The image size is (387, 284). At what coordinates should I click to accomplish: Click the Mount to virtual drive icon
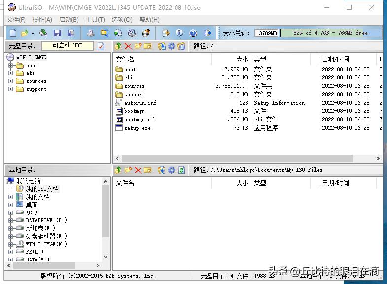tap(132, 33)
